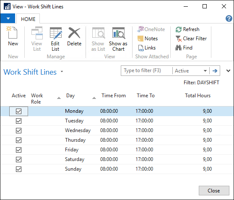Select the Show as Chart icon
The height and width of the screenshot is (200, 234).
(119, 33)
